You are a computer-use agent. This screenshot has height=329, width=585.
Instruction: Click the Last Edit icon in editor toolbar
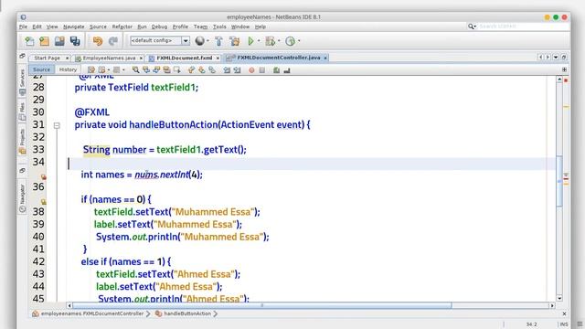pos(91,69)
